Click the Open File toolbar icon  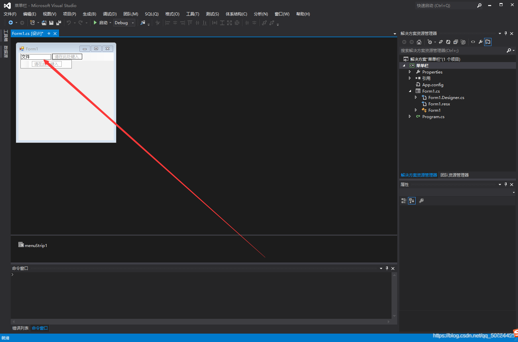click(44, 22)
